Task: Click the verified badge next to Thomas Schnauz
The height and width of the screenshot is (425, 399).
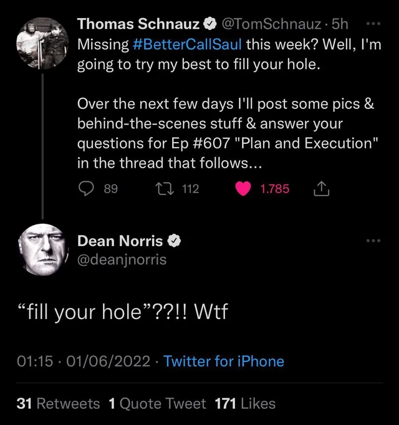Action: (x=211, y=25)
